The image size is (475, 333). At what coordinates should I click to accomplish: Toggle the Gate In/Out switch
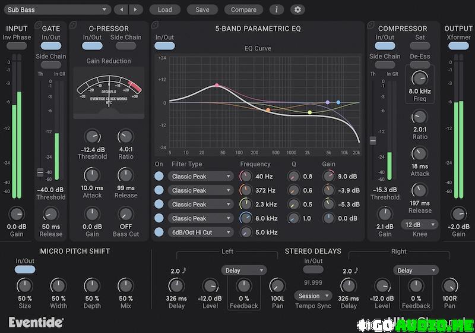tap(51, 46)
